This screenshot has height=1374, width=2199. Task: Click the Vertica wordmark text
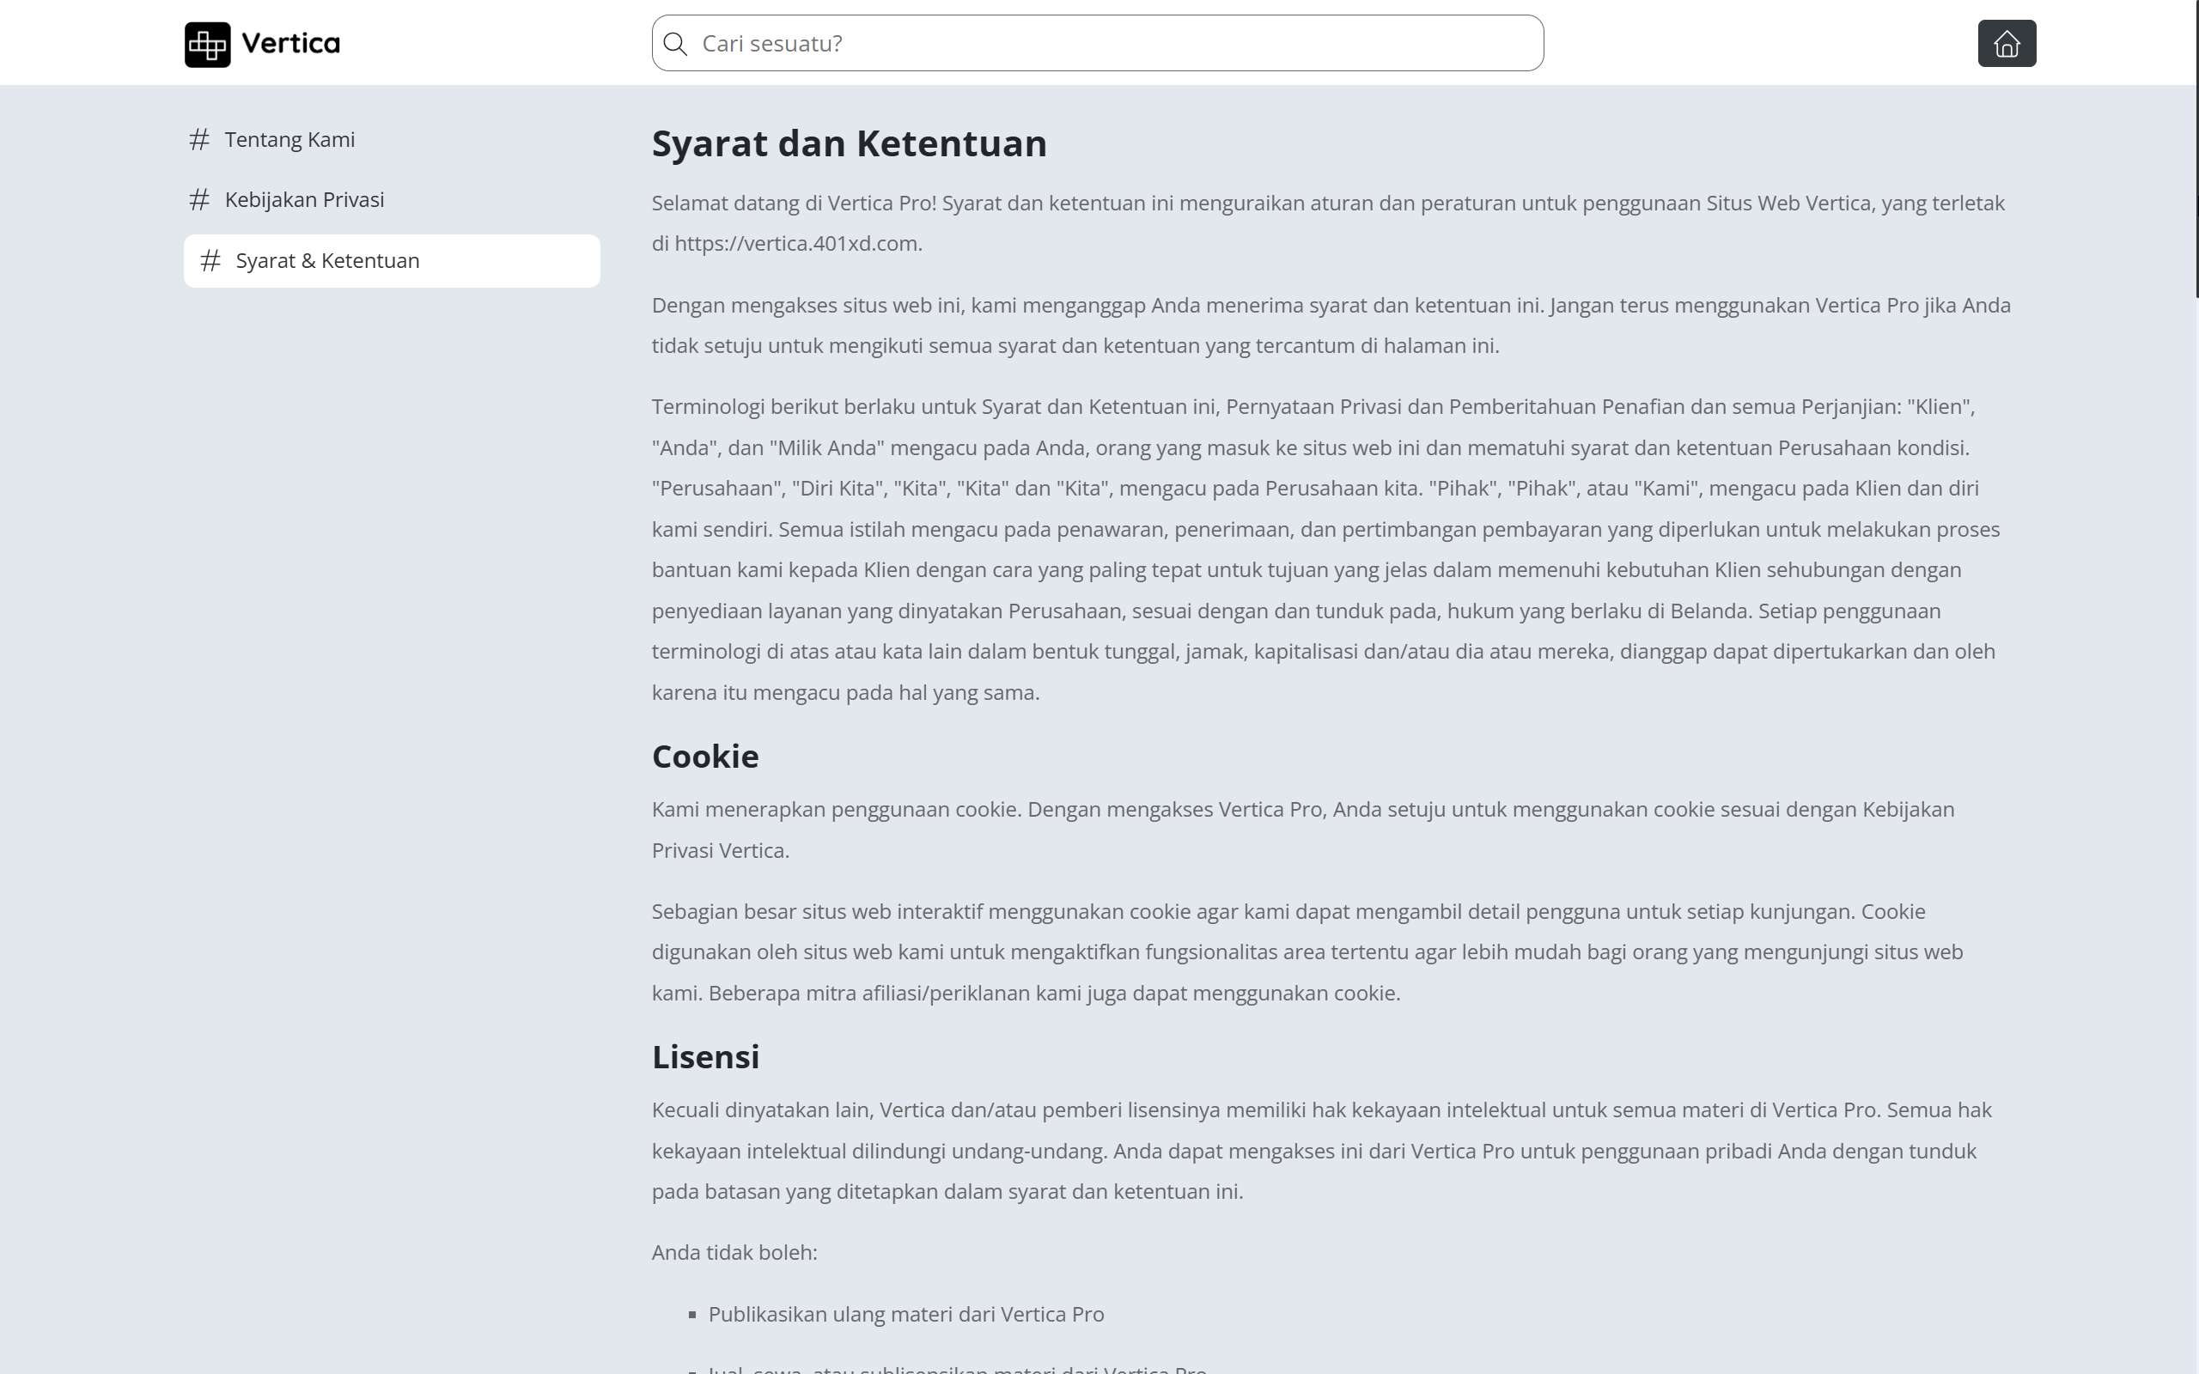(x=291, y=44)
